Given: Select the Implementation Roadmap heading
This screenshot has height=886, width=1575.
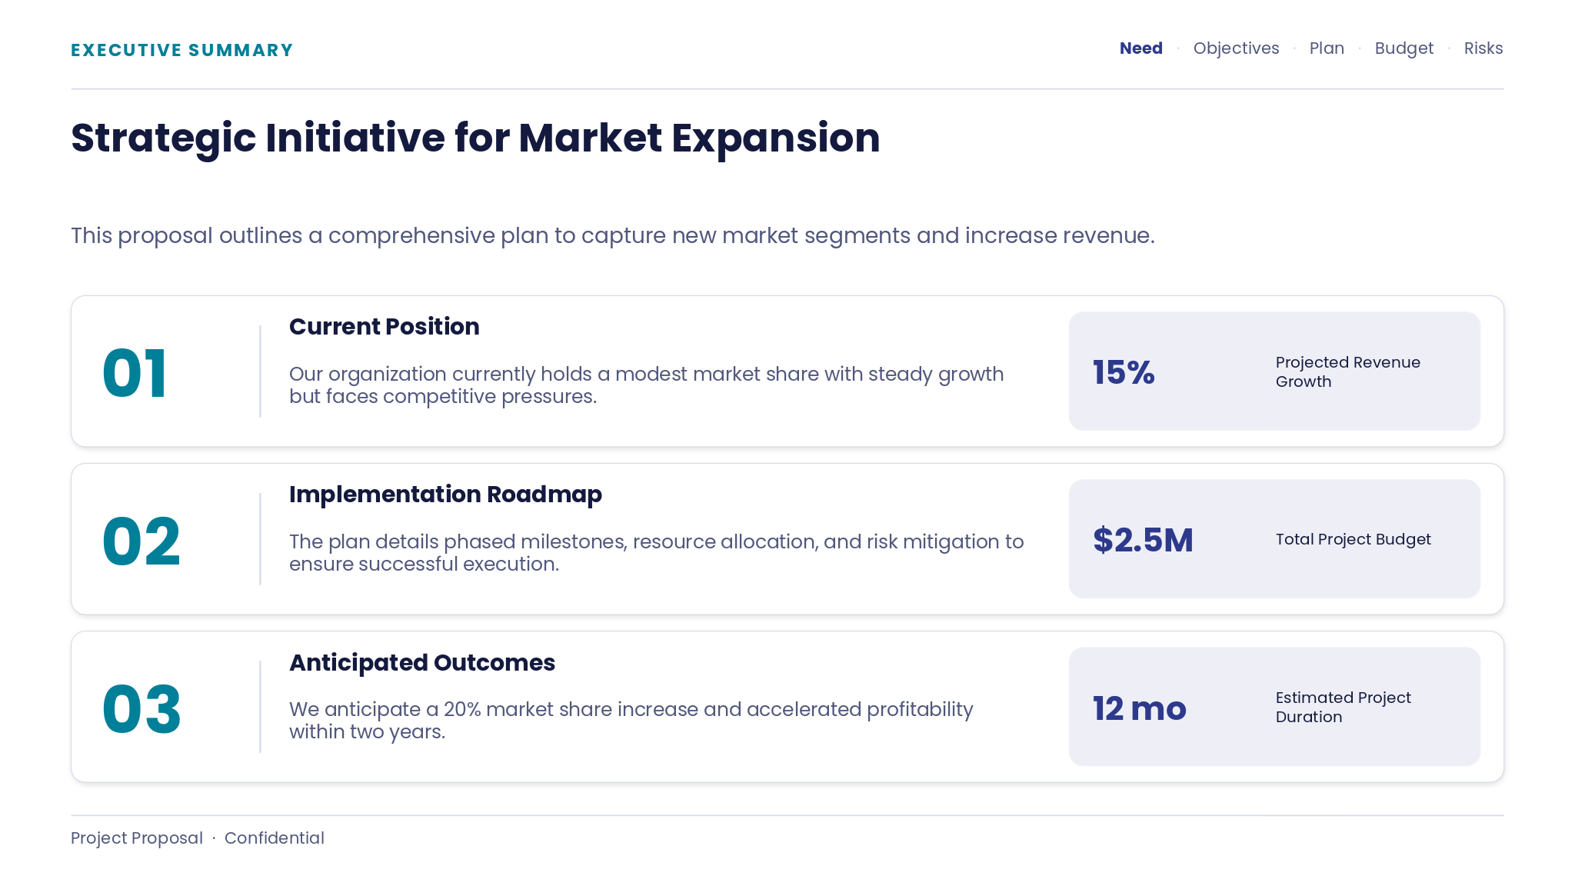Looking at the screenshot, I should (x=445, y=495).
